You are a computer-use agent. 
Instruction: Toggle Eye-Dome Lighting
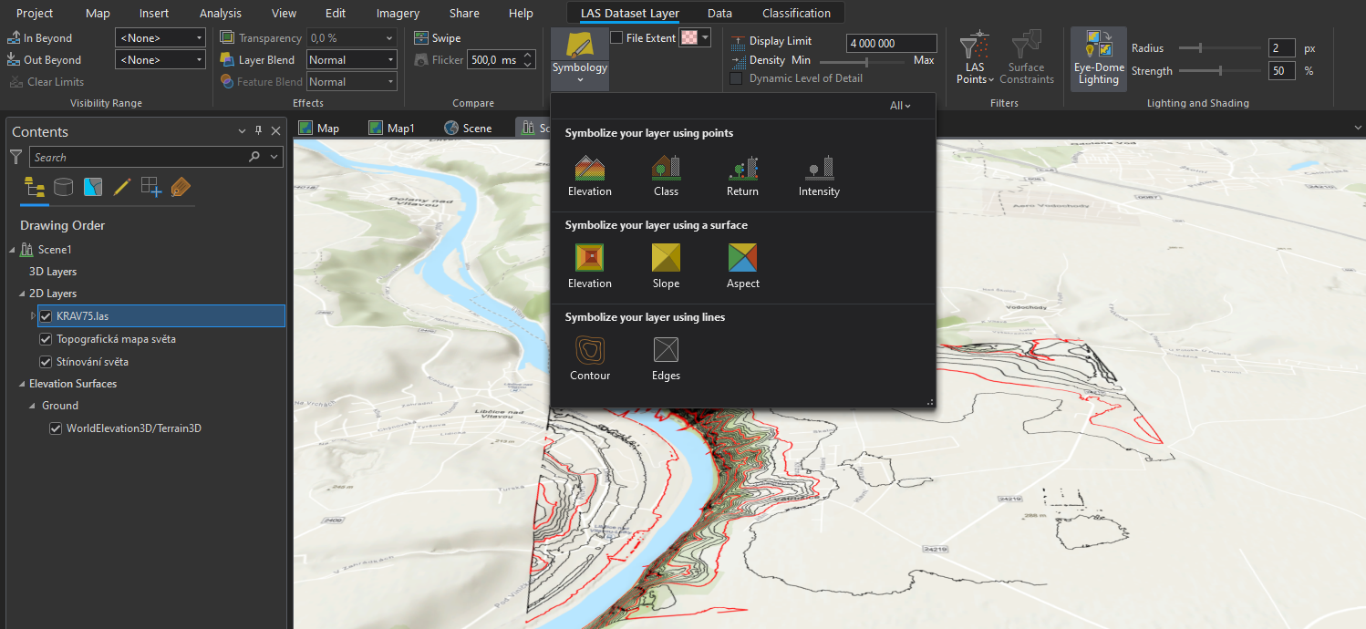tap(1098, 58)
